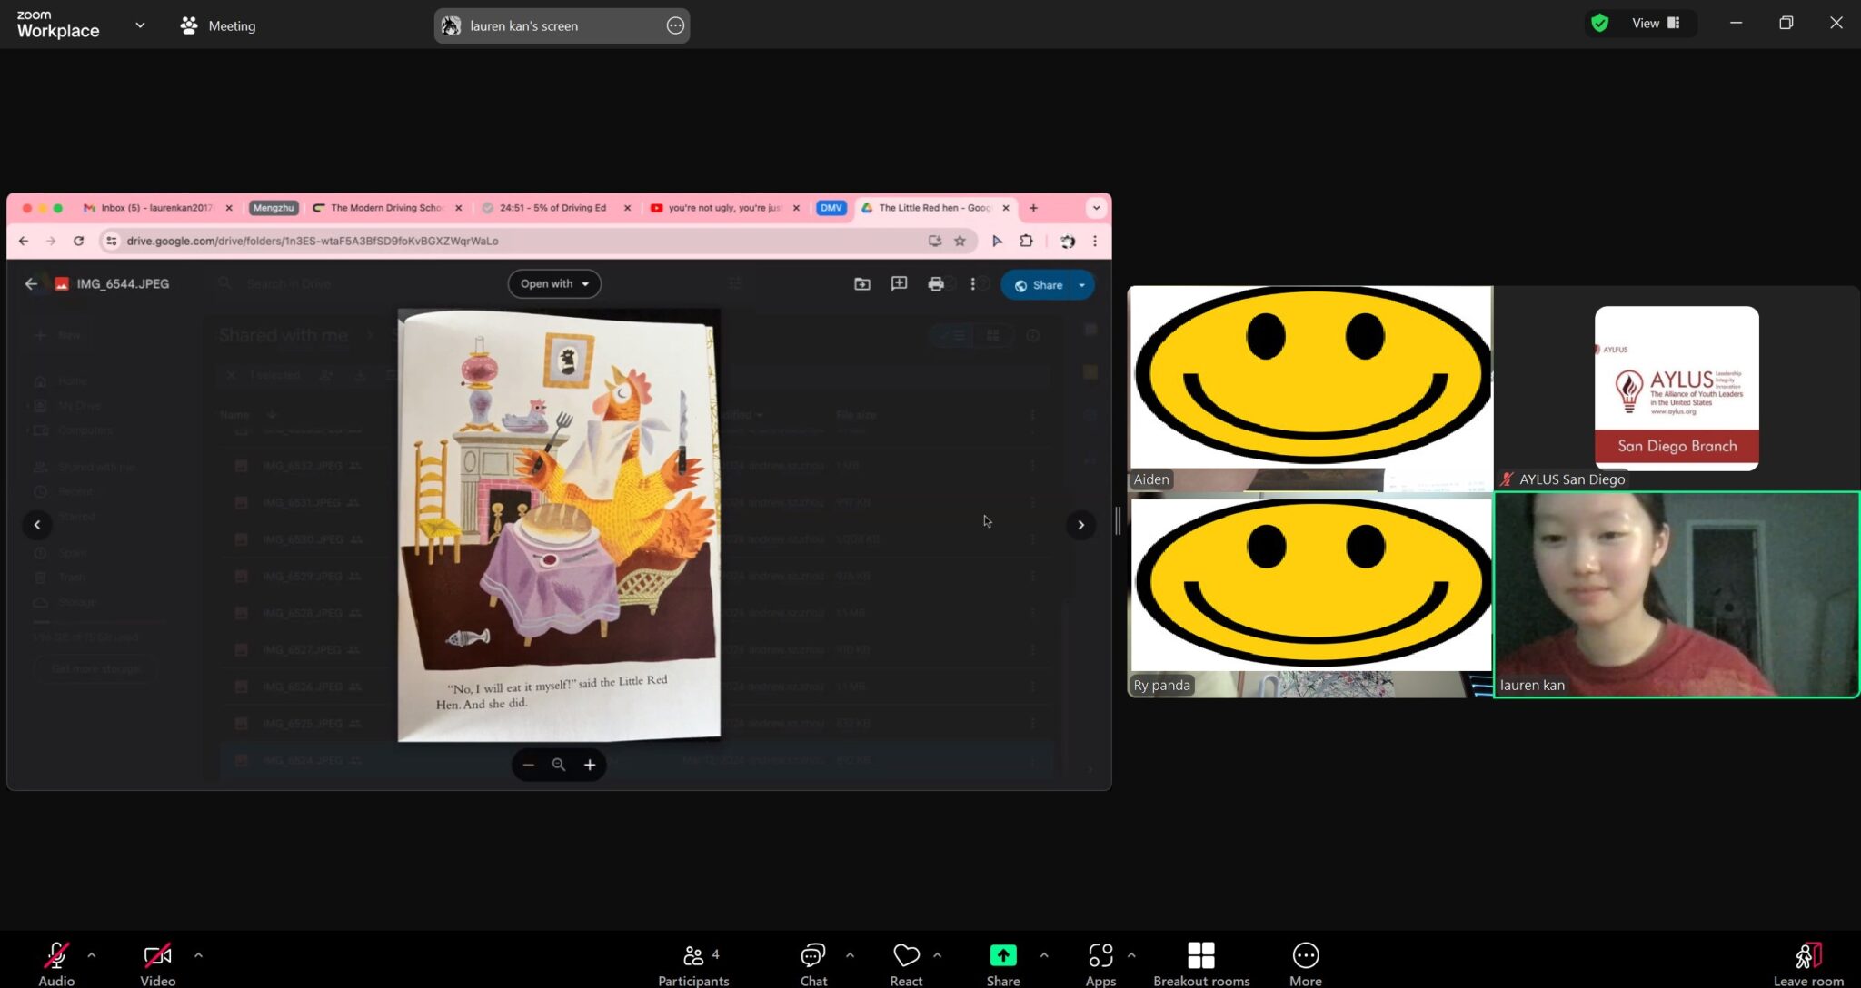Open the Apps panel
The height and width of the screenshot is (988, 1861).
click(1100, 963)
